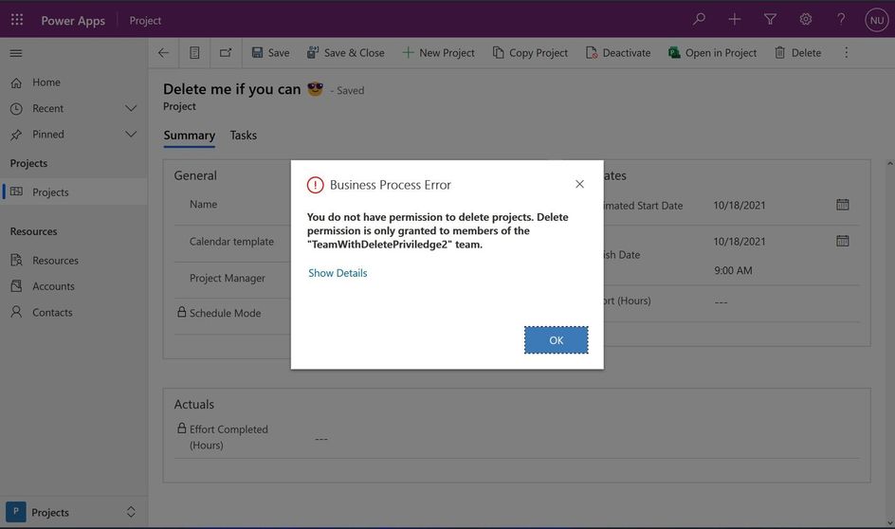895x529 pixels.
Task: Click the Schedule Mode lock icon
Action: [181, 312]
